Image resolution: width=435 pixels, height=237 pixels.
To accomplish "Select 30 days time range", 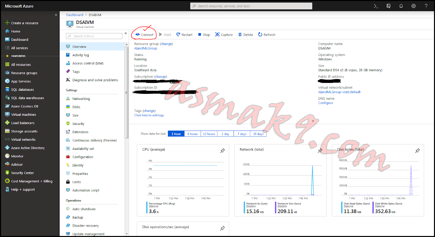I will pos(258,134).
